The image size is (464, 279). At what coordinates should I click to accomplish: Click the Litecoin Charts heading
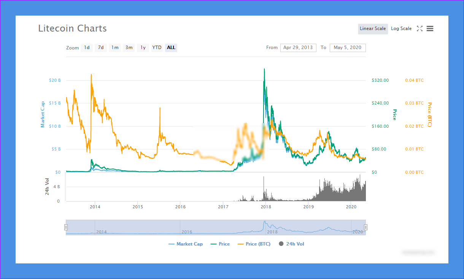[73, 28]
